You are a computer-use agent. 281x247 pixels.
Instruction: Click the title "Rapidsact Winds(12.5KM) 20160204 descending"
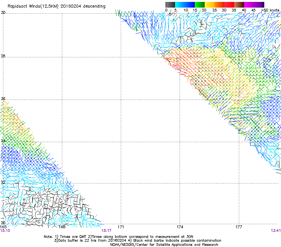57,6
